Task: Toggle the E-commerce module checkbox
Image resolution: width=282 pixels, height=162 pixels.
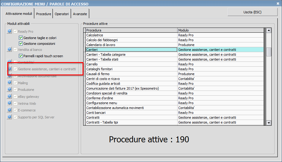Action: click(15, 110)
